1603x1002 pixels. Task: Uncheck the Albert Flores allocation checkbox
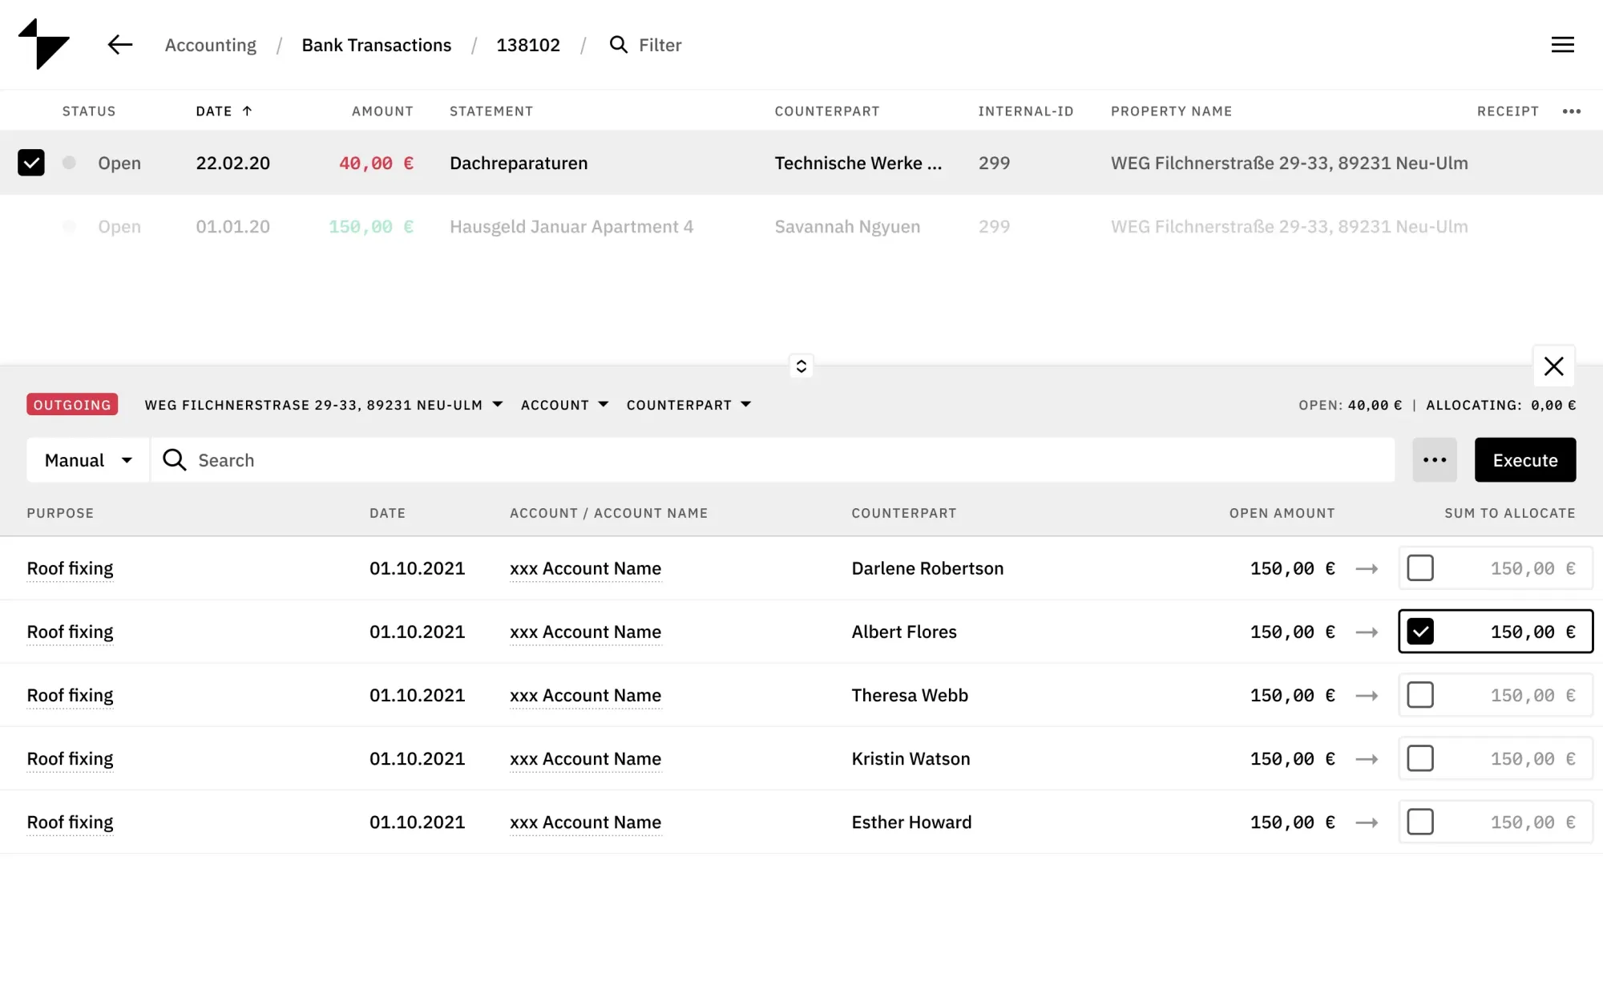pos(1419,632)
